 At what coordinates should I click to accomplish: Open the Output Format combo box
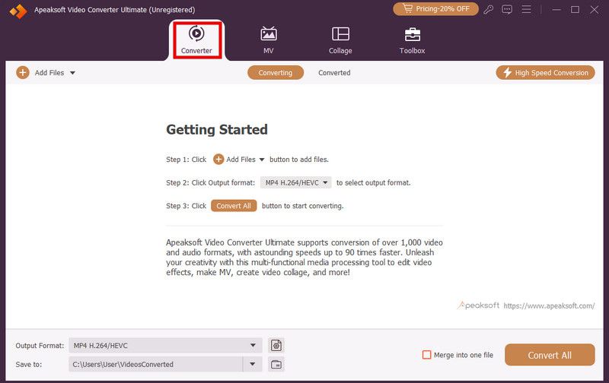coord(165,346)
